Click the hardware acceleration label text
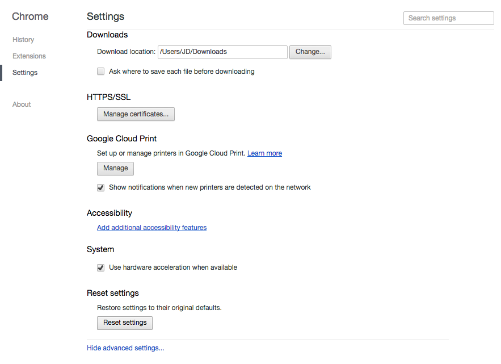The image size is (501, 364). pyautogui.click(x=173, y=267)
